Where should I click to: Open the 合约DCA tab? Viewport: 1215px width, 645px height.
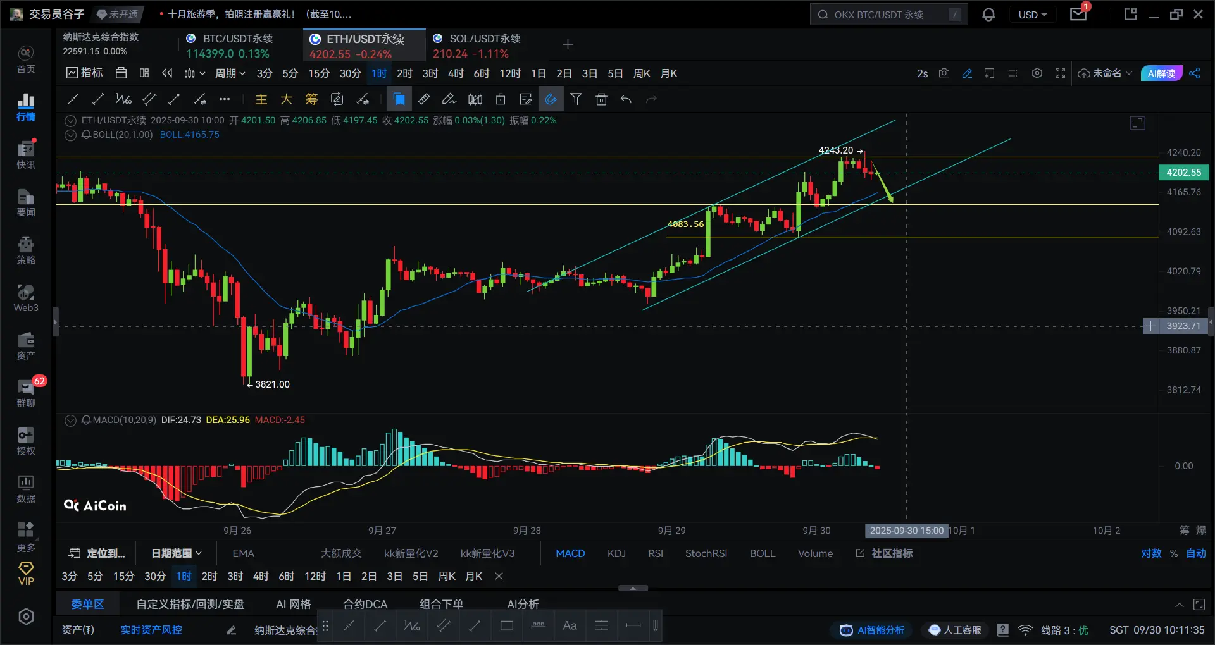365,605
